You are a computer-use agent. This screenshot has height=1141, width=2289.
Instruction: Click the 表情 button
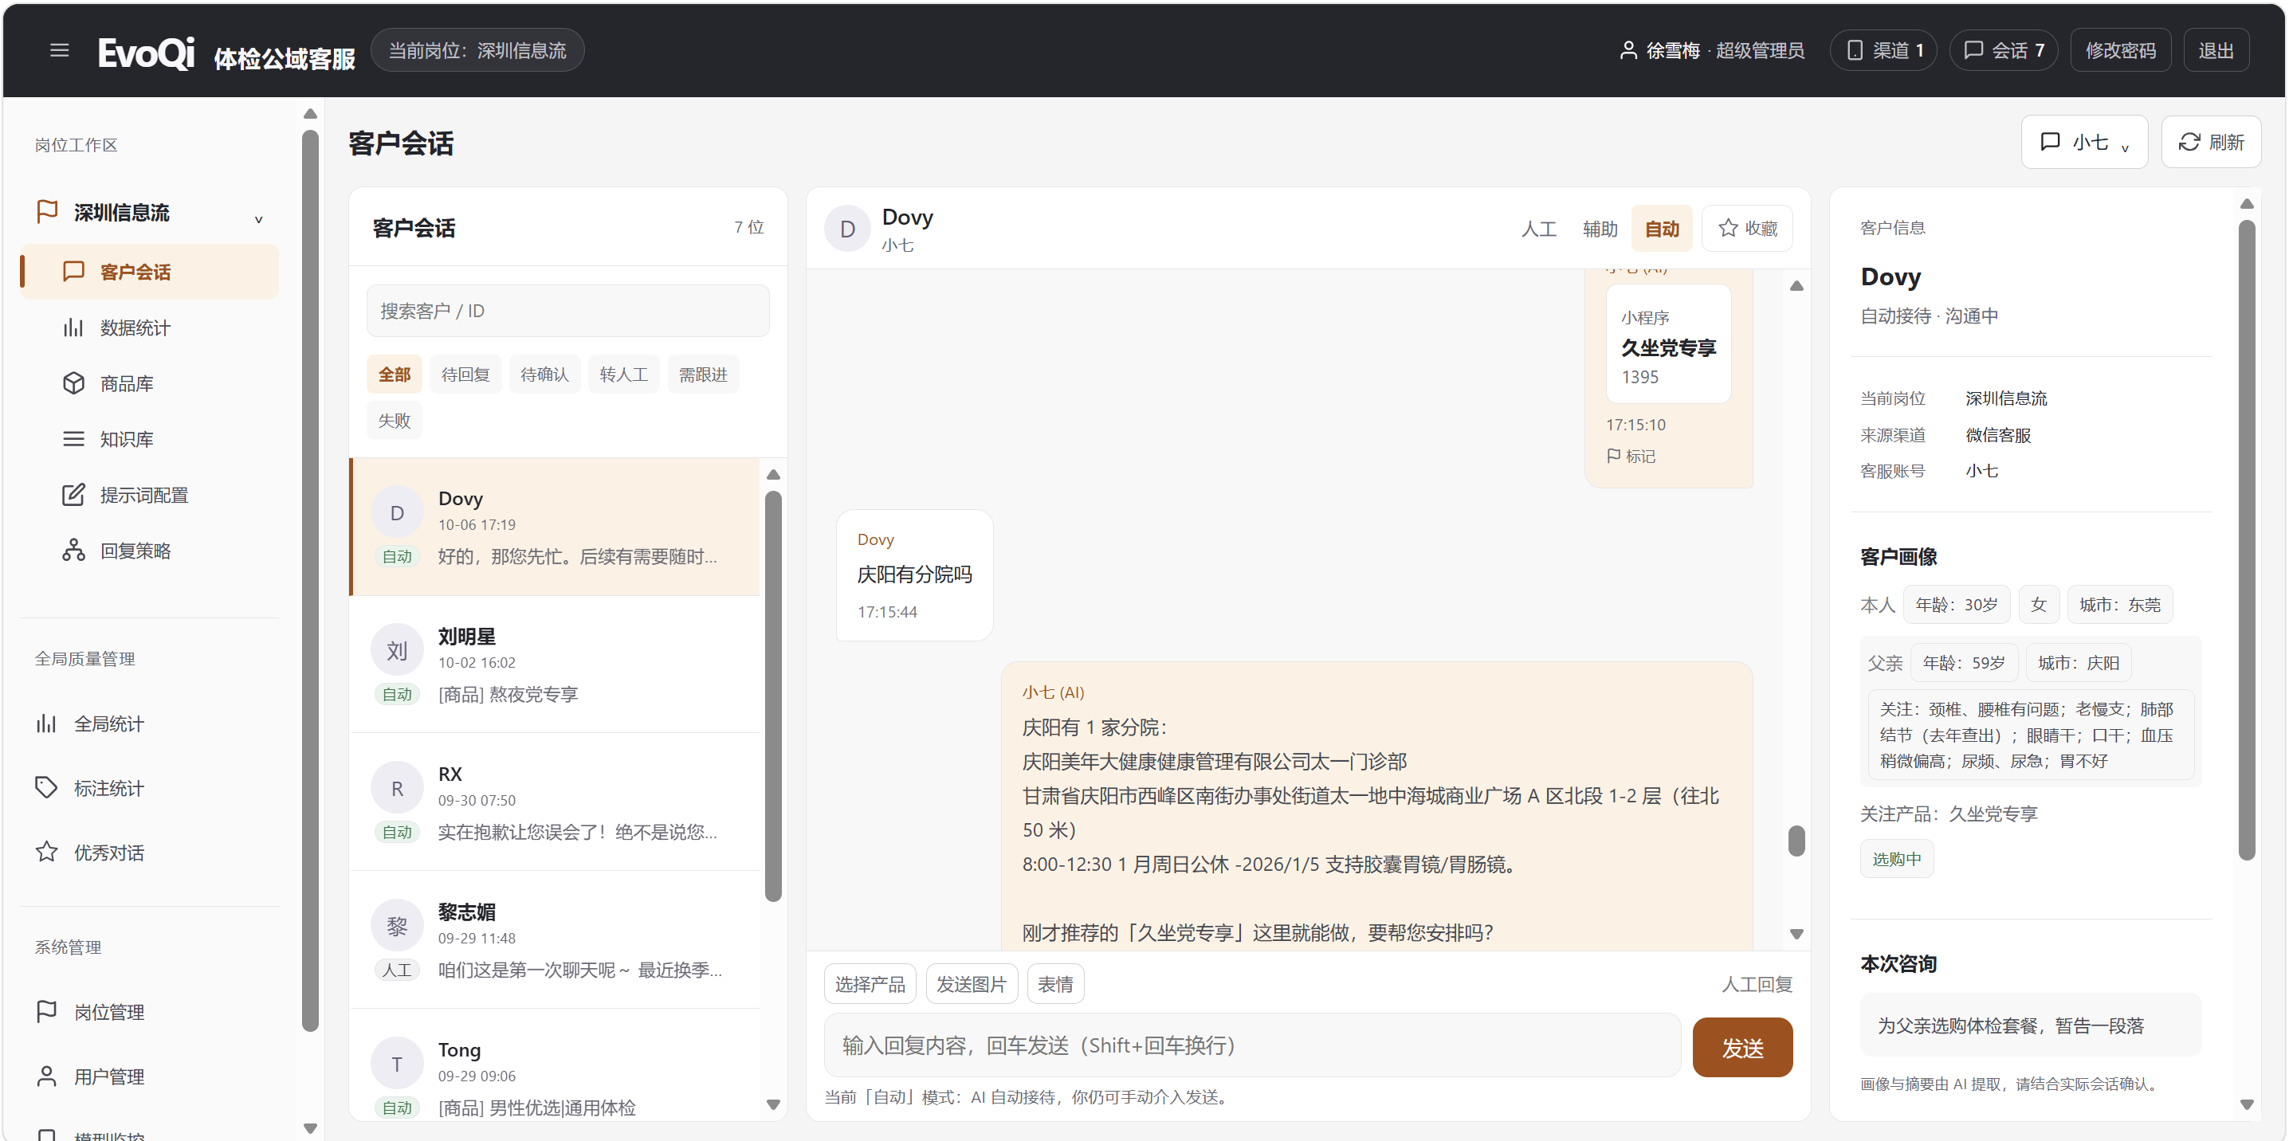coord(1054,984)
